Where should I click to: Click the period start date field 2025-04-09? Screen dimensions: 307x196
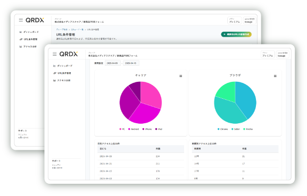(x=113, y=63)
